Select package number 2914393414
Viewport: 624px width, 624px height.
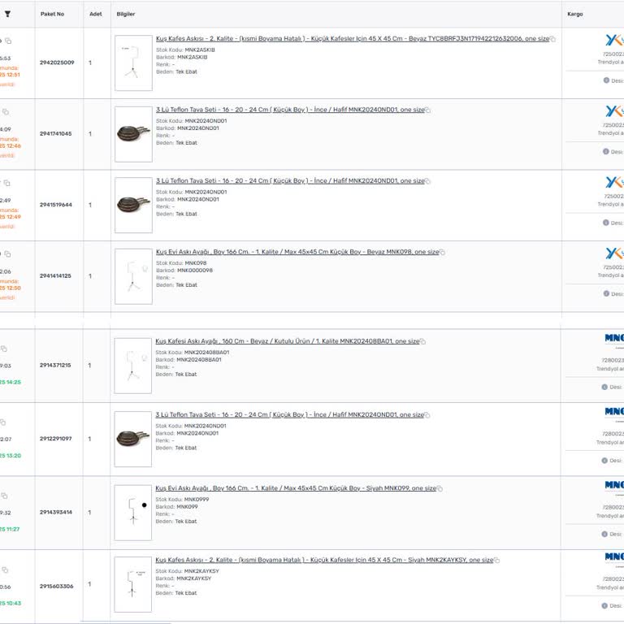coord(56,512)
